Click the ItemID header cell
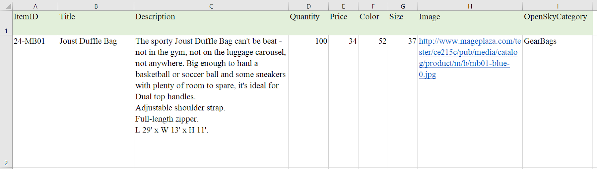The height and width of the screenshot is (169, 597). click(35, 23)
